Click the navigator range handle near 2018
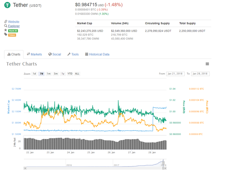Screen dimensions: 235x171 [163, 163]
